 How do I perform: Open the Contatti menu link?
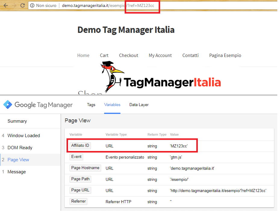coord(190,55)
